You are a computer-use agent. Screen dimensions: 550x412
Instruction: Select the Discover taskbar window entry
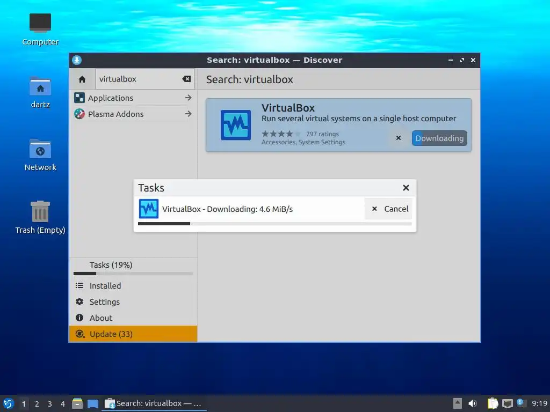(x=154, y=403)
